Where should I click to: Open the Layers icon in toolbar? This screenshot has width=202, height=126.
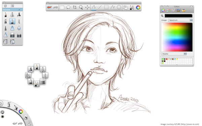click(125, 7)
